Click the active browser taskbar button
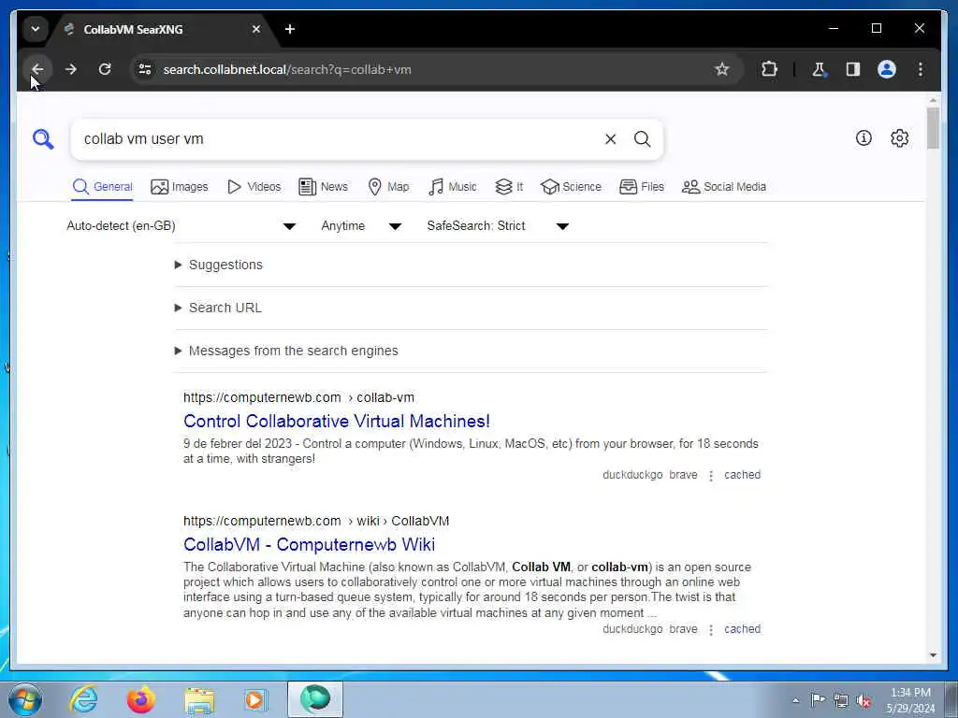Image resolution: width=958 pixels, height=718 pixels. [315, 699]
